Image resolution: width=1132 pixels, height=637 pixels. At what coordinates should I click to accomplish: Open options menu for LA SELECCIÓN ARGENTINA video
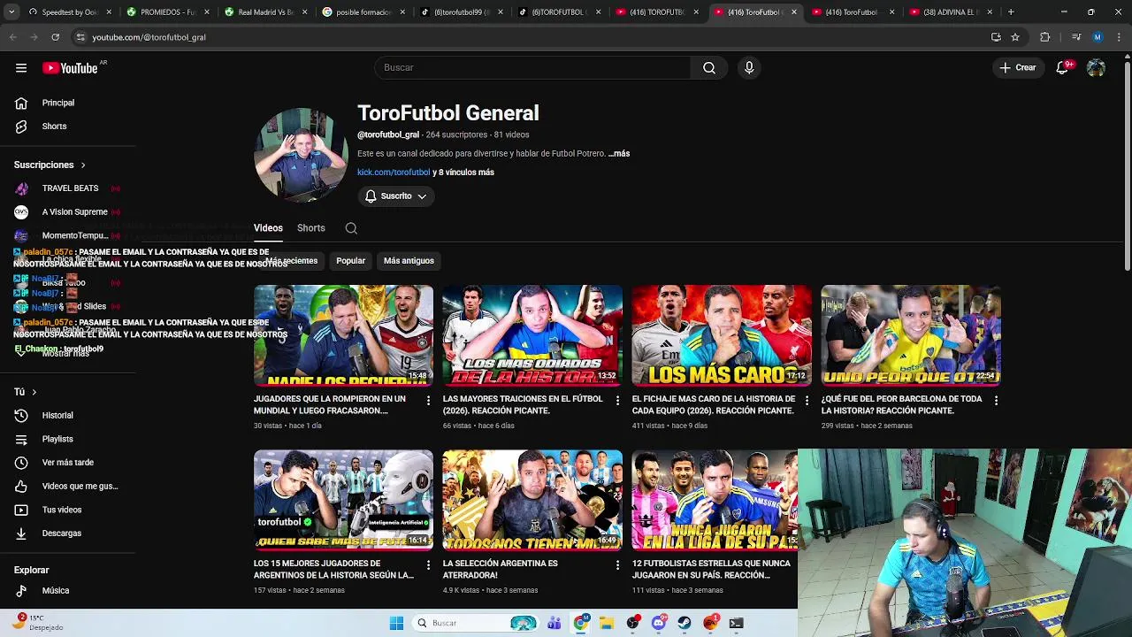[617, 565]
